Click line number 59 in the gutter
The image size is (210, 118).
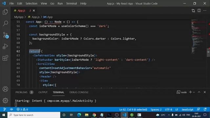click(18, 39)
